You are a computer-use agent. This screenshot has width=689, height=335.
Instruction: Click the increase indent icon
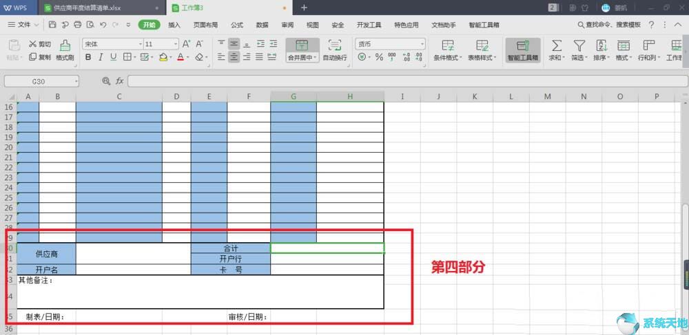coord(274,44)
